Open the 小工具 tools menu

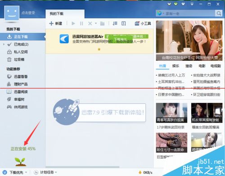click(x=143, y=23)
